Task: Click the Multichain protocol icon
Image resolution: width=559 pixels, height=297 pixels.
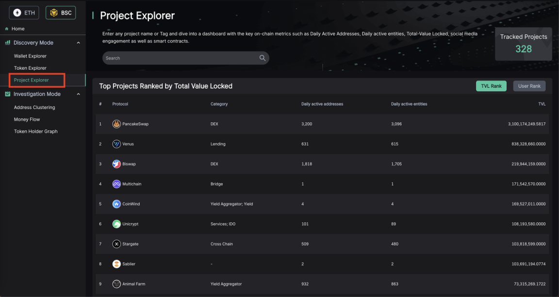Action: point(116,184)
